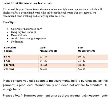
Task: Click the Do not bleach bullet
Action: (x=19, y=35)
